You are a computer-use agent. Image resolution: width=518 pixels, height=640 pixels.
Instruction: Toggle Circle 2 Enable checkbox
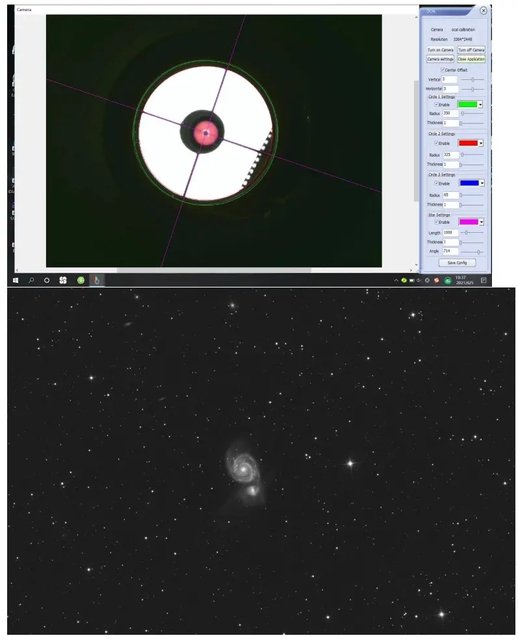[436, 143]
